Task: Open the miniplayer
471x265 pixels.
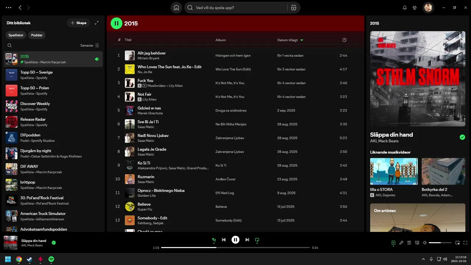Action: (x=458, y=243)
